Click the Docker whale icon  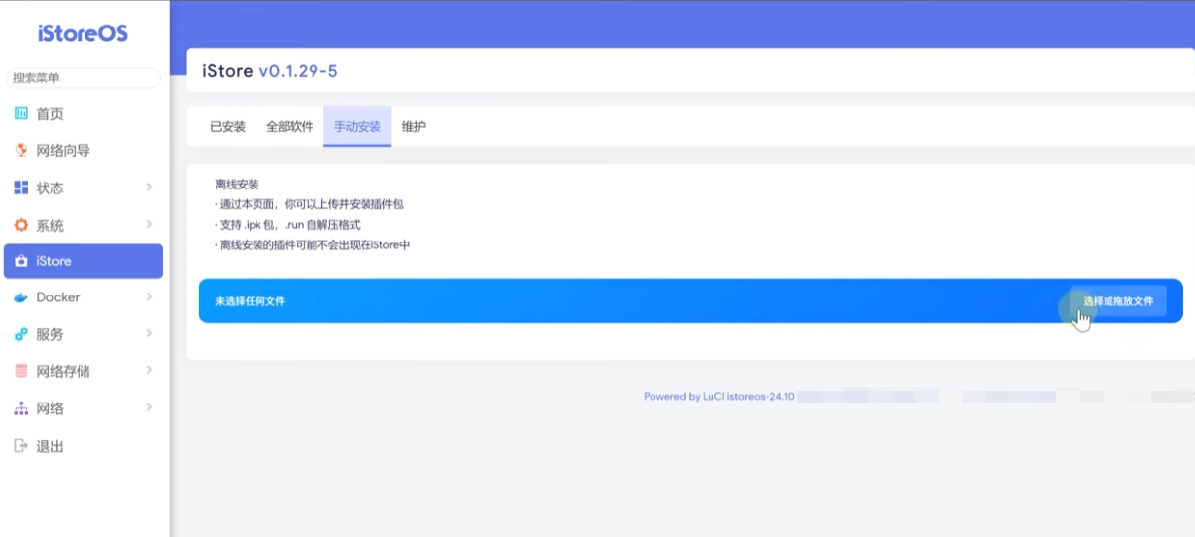[x=21, y=297]
